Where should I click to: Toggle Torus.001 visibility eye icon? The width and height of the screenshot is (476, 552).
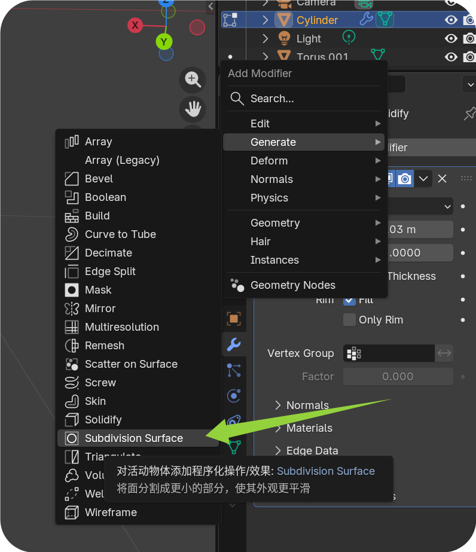click(451, 57)
